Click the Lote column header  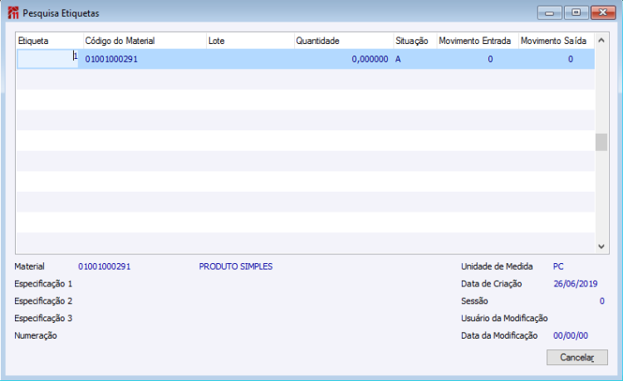[x=250, y=41]
